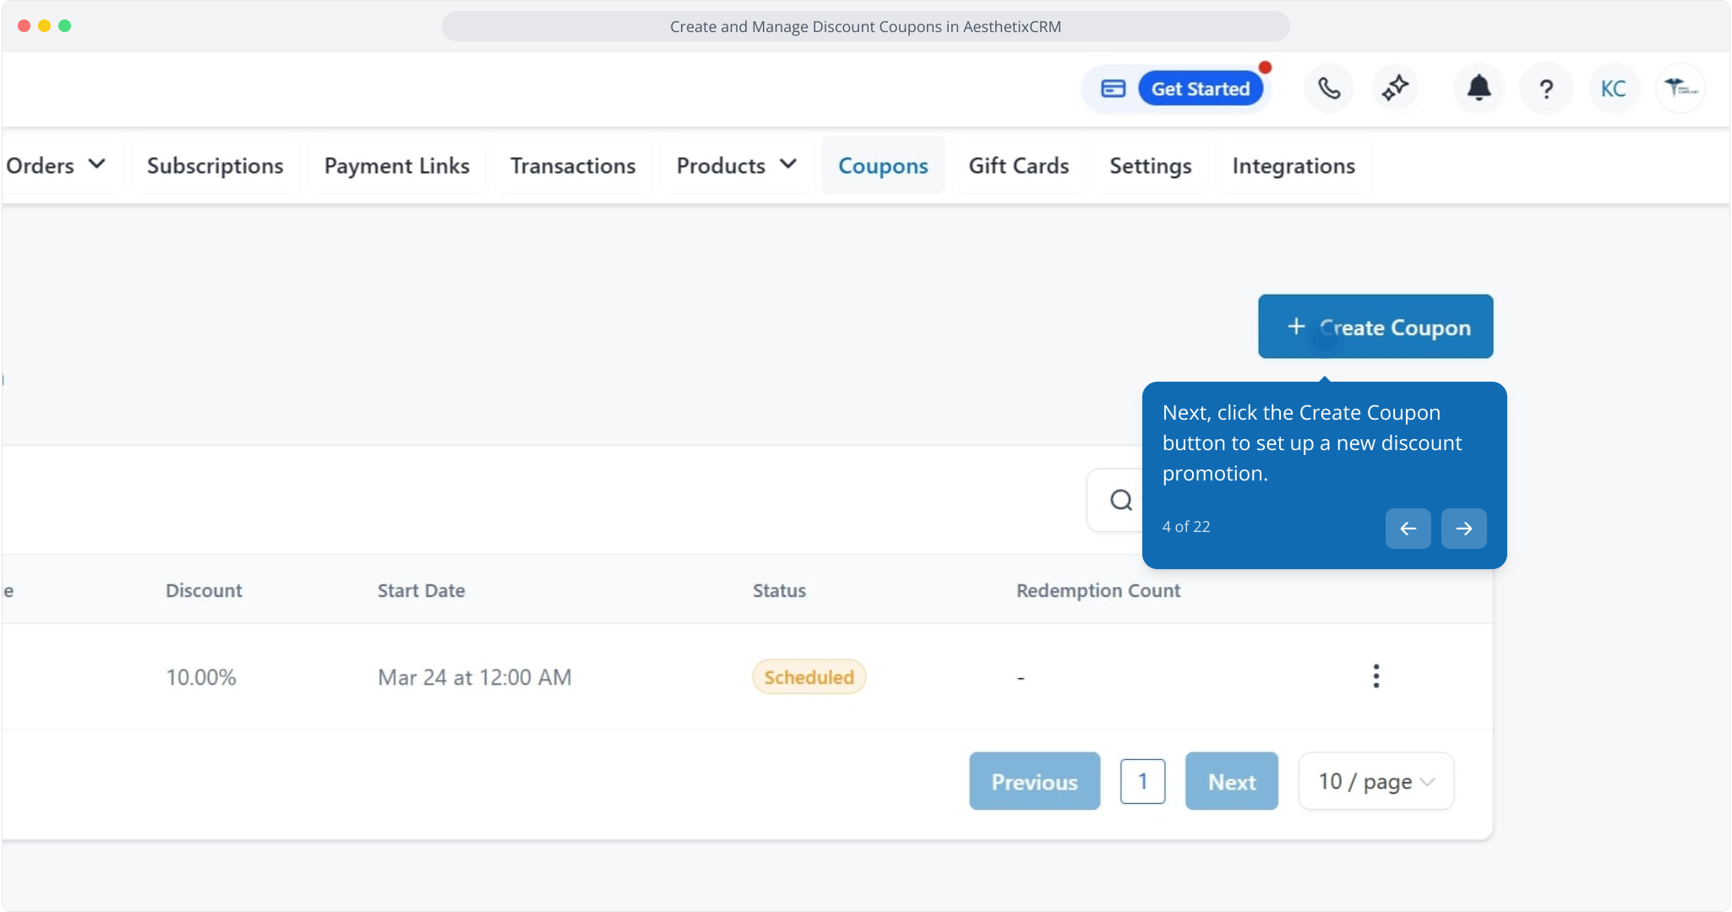Open the Transactions tab

[573, 166]
